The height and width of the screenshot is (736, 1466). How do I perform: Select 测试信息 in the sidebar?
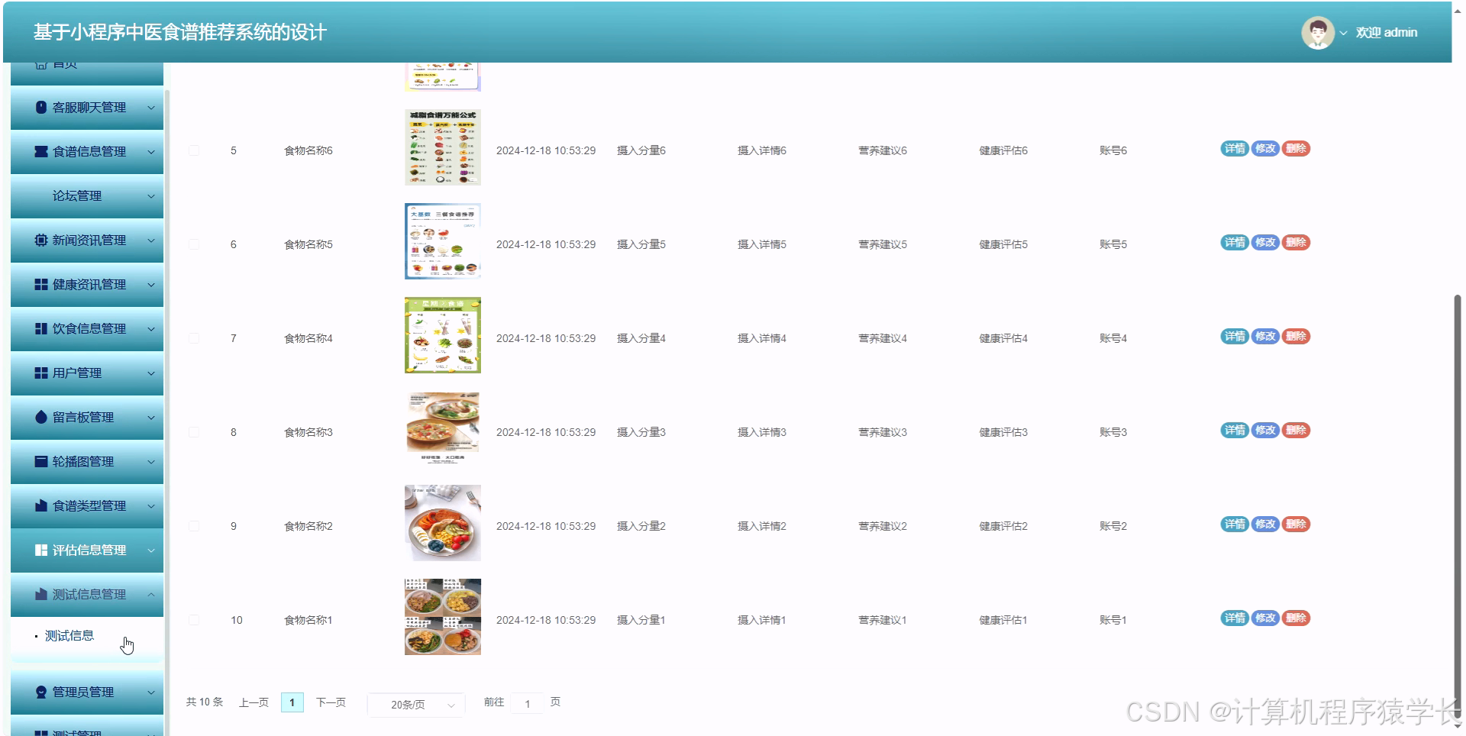[x=69, y=634]
